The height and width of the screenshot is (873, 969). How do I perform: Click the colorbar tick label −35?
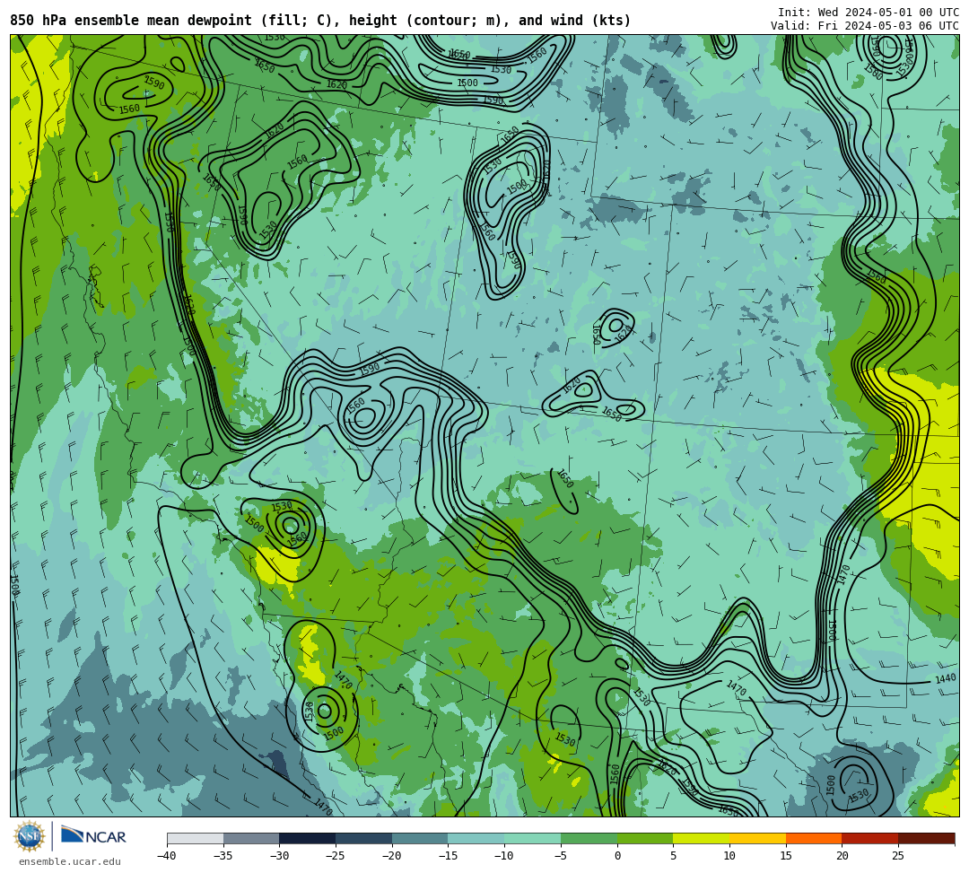223,856
